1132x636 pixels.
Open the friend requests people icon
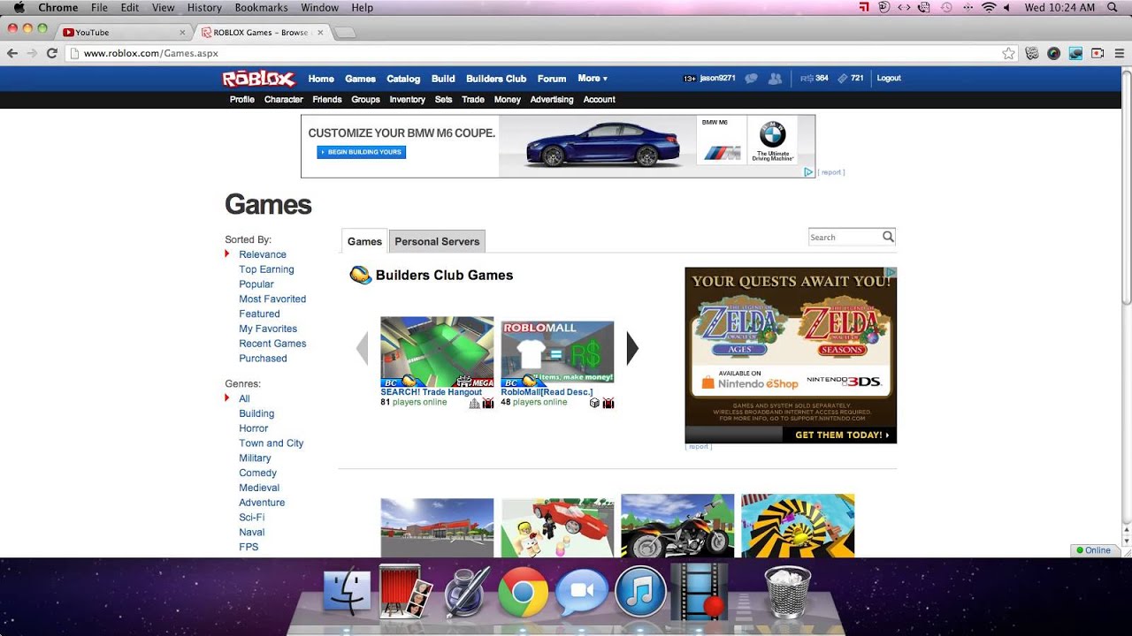pos(775,79)
